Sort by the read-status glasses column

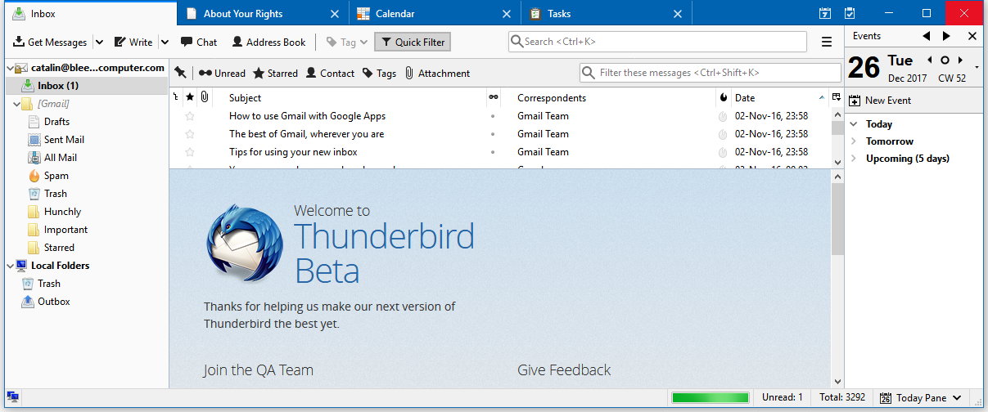(x=494, y=98)
